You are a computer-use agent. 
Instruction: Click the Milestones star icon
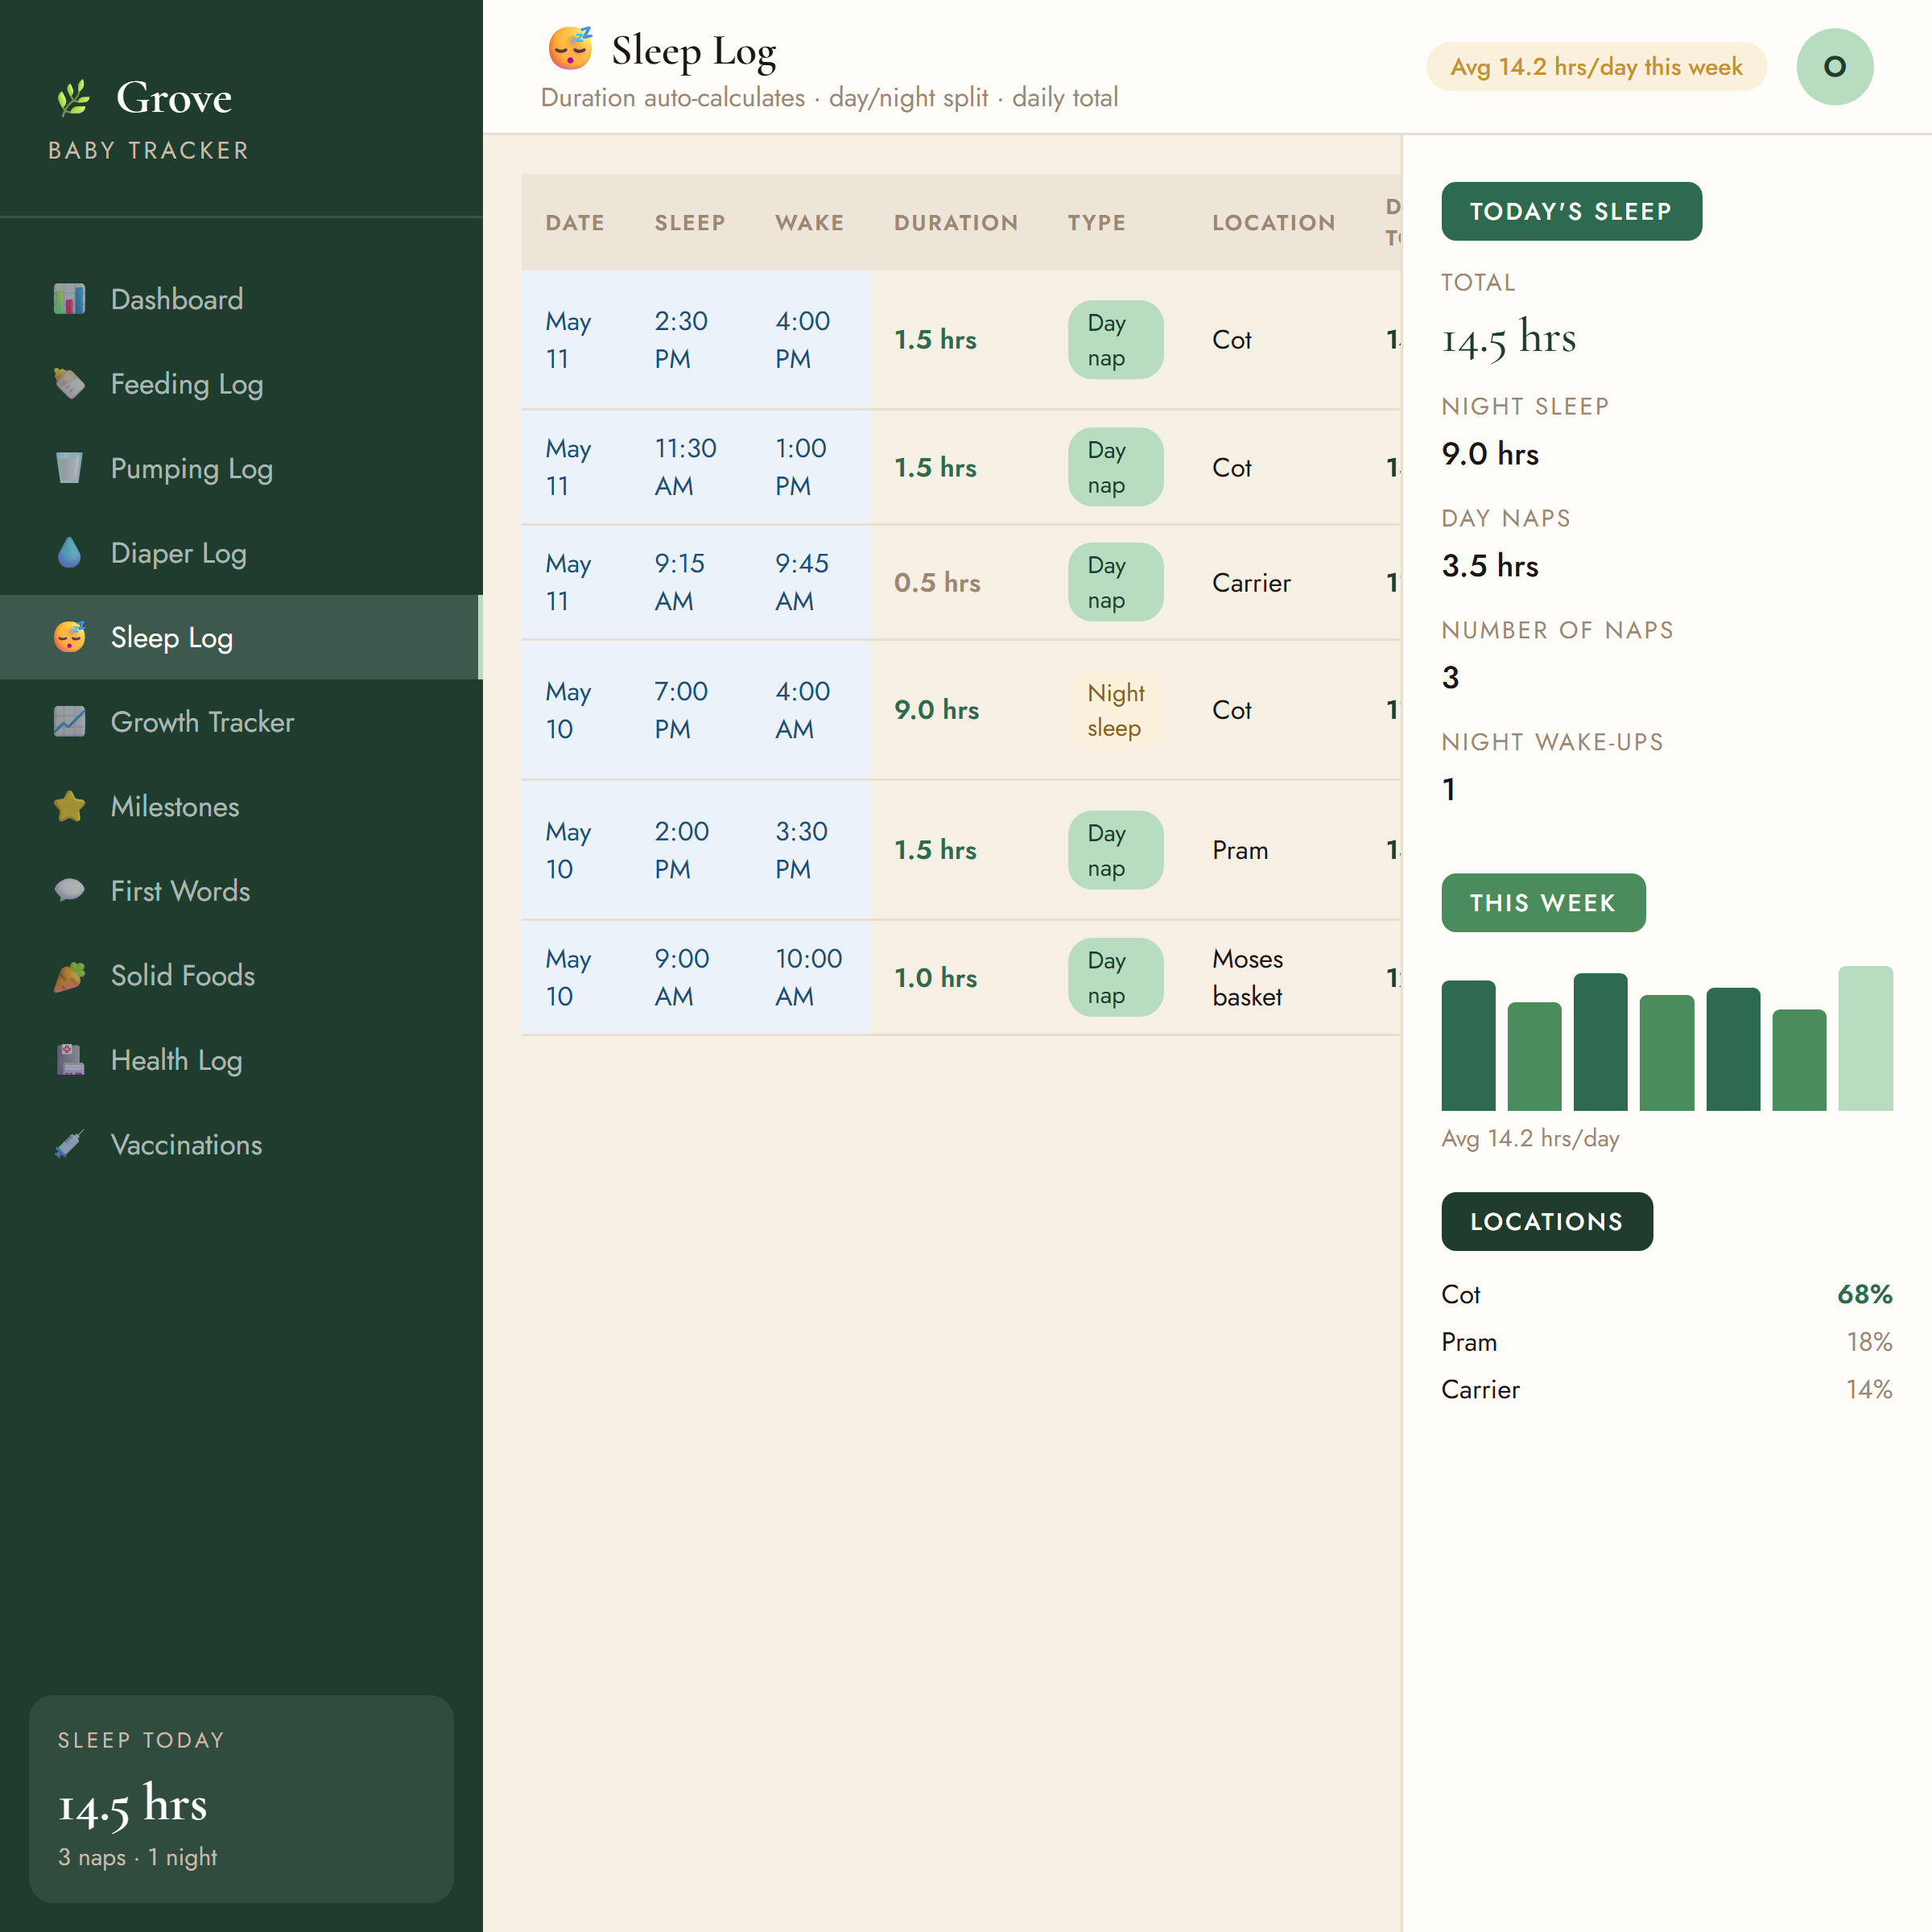(x=69, y=806)
